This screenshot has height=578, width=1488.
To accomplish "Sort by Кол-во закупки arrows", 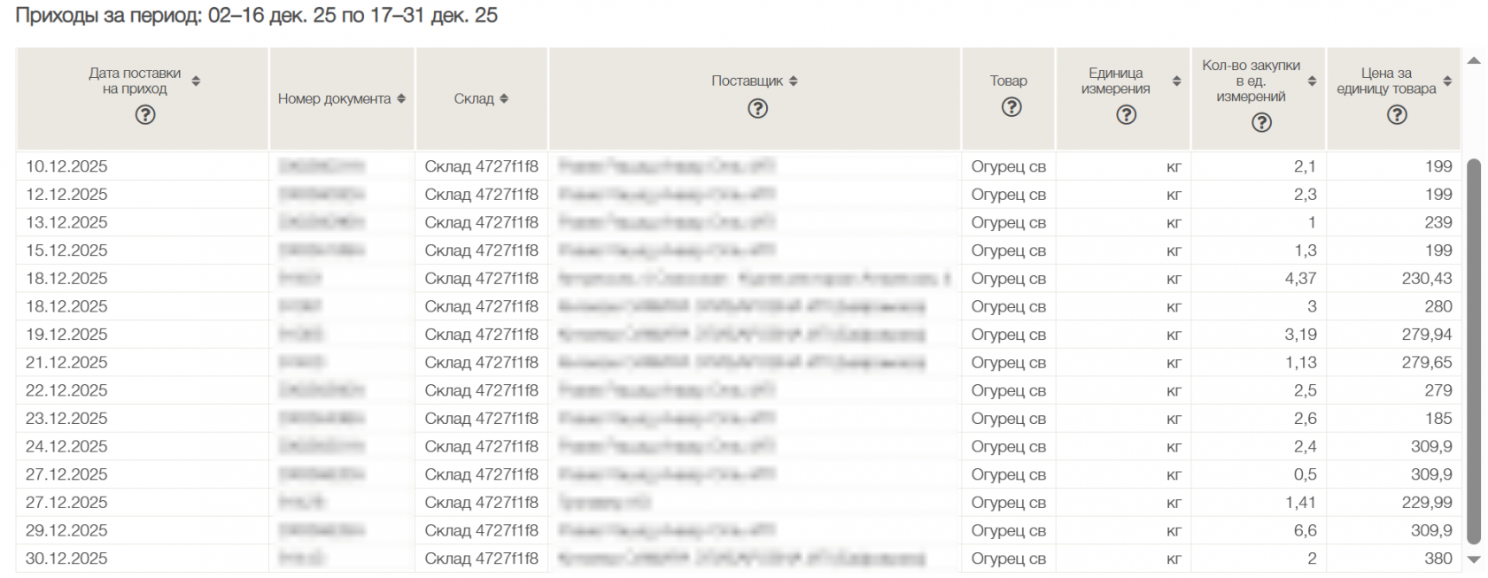I will point(1312,81).
